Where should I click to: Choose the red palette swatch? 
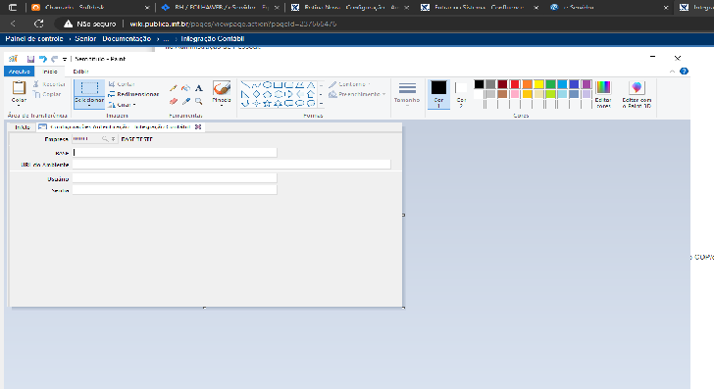(515, 84)
